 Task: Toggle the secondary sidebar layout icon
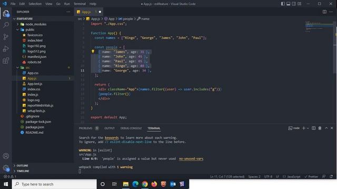[x=294, y=4]
